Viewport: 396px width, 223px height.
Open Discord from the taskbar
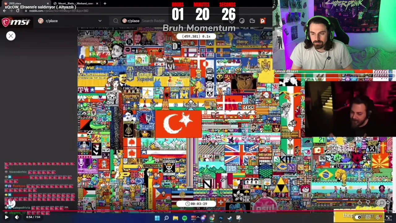203,218
